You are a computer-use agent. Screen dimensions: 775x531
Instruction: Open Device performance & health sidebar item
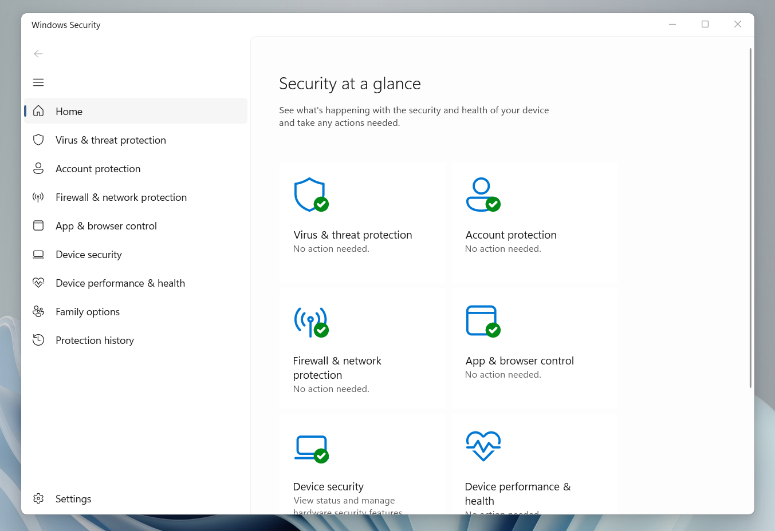[x=120, y=283]
